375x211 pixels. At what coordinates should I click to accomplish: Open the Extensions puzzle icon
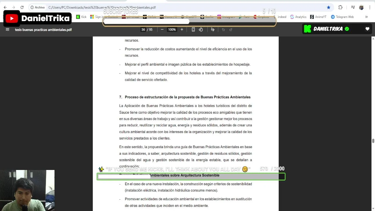[340, 7]
